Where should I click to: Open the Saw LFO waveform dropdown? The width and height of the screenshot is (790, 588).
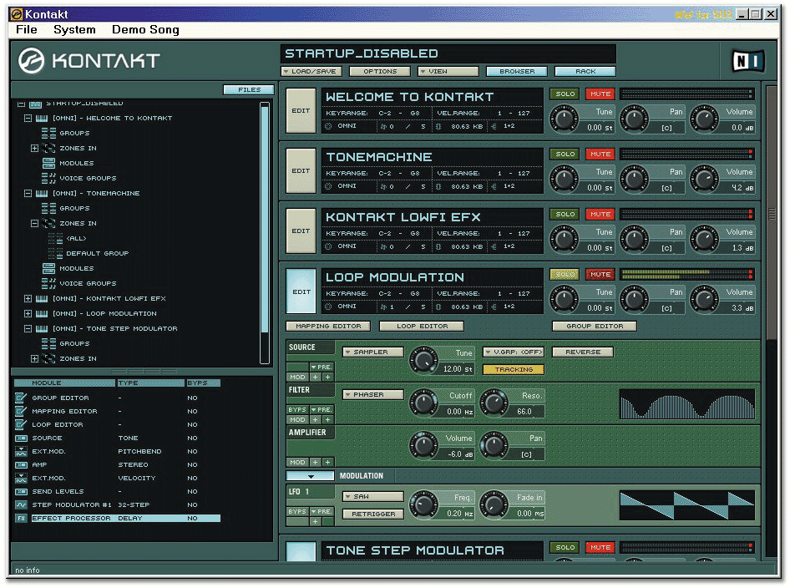(x=372, y=496)
